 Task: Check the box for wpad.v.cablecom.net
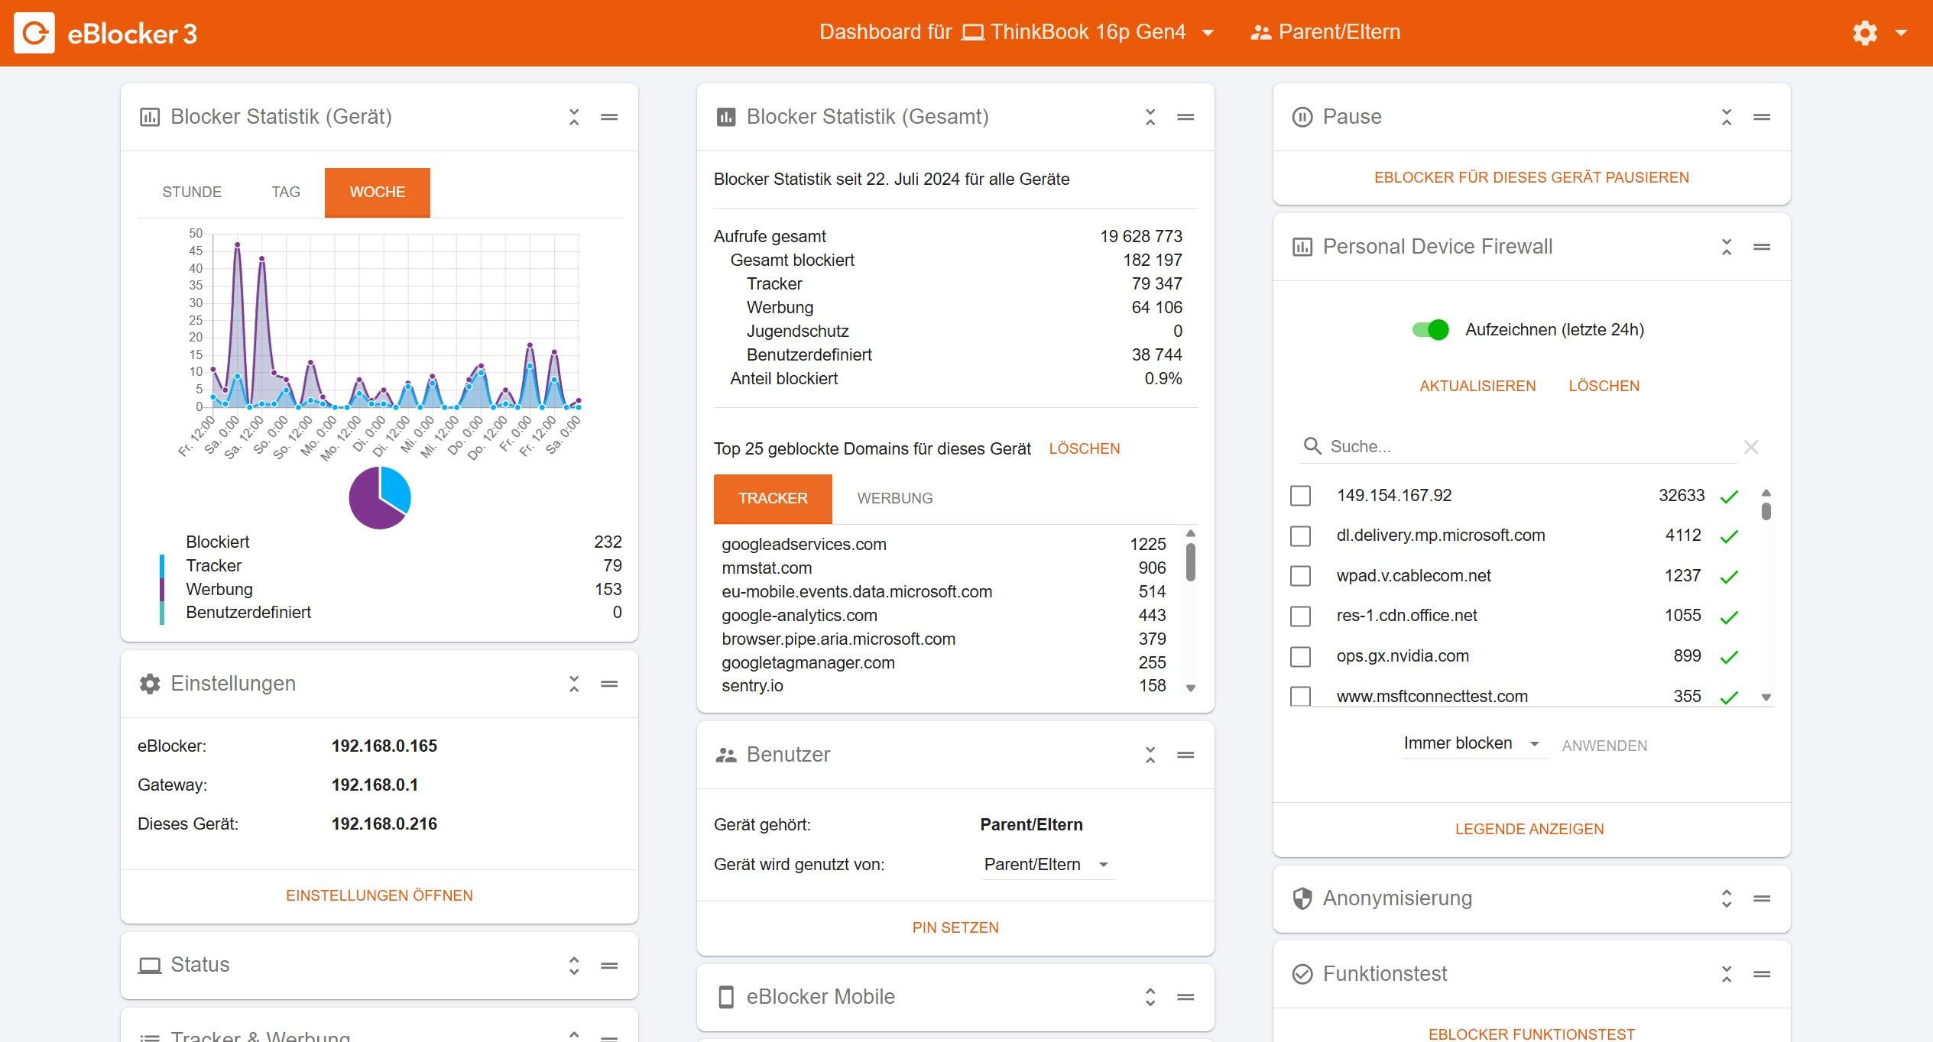[1300, 576]
